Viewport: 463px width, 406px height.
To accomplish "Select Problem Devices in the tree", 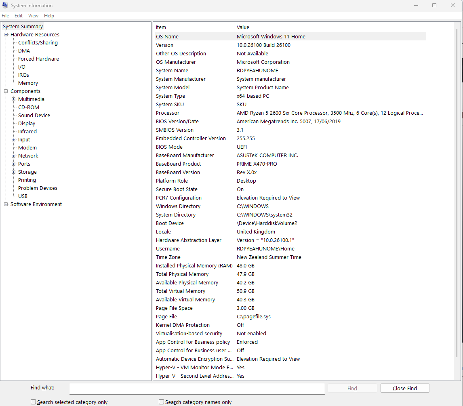I will point(38,188).
